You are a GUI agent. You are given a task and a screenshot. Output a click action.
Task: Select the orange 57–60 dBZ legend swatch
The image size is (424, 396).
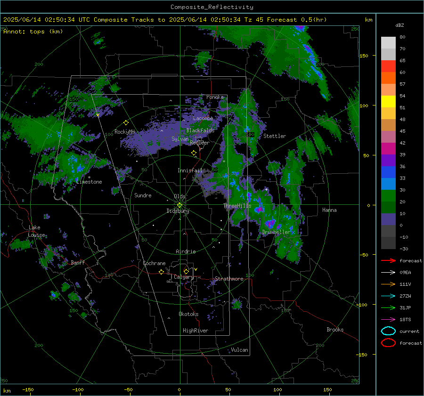388,78
